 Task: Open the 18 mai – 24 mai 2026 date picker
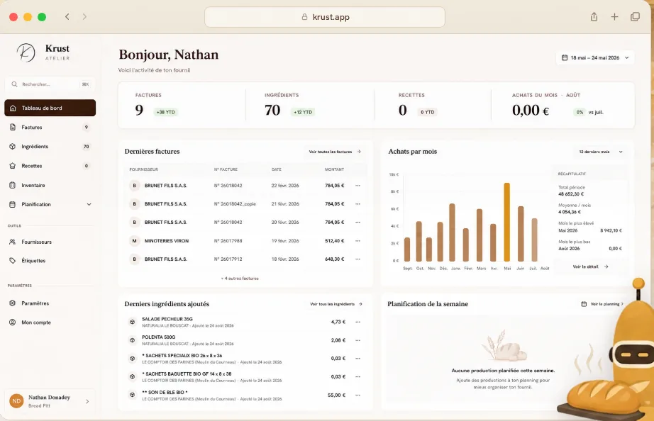[595, 57]
